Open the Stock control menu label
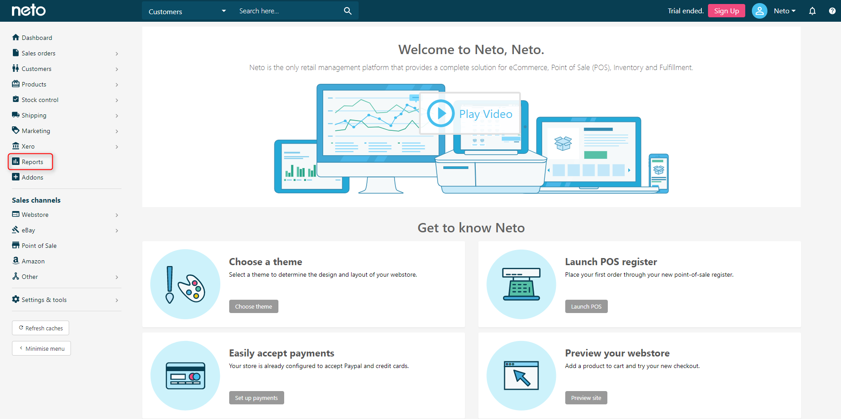This screenshot has height=419, width=841. coord(40,100)
